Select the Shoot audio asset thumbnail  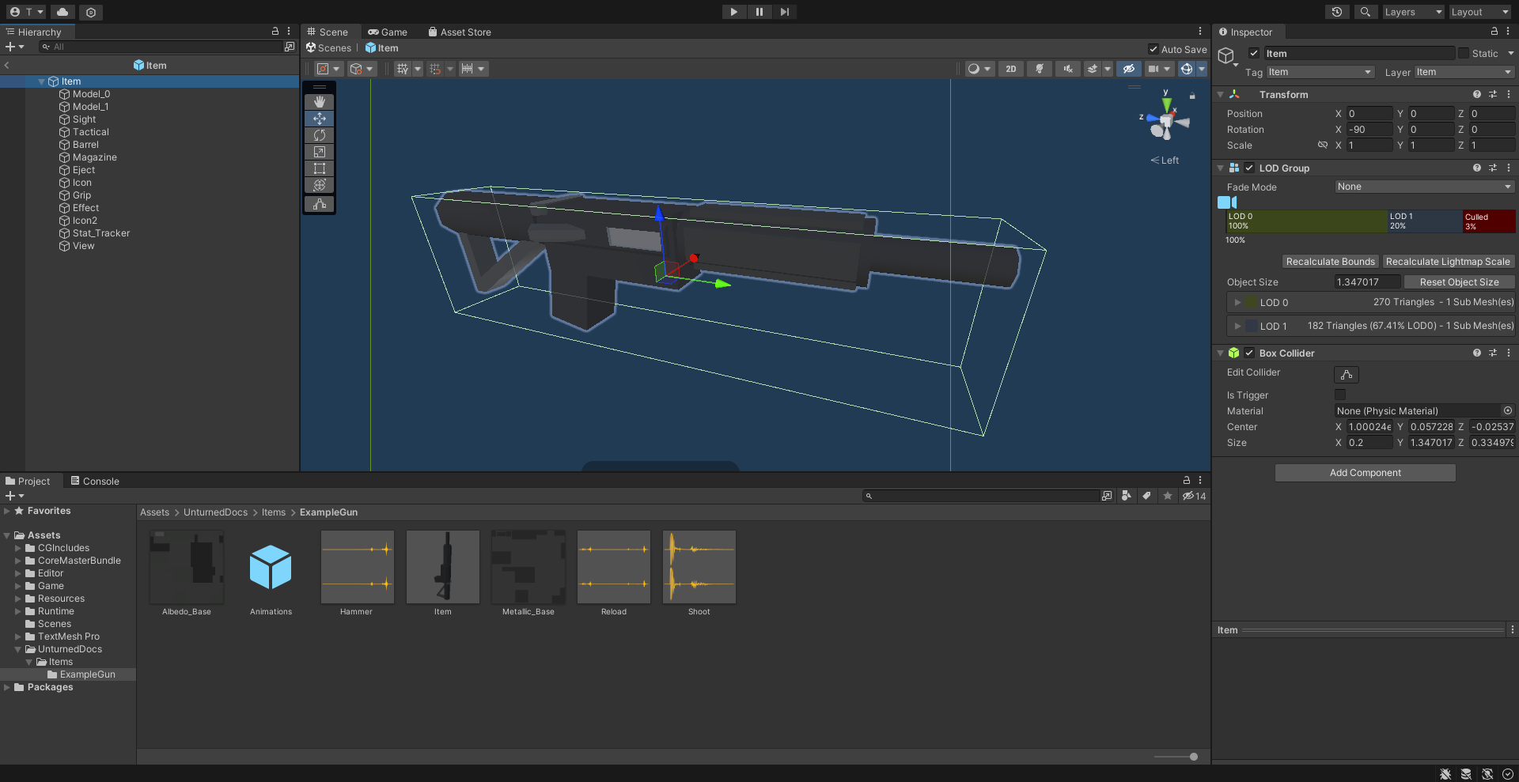point(699,566)
